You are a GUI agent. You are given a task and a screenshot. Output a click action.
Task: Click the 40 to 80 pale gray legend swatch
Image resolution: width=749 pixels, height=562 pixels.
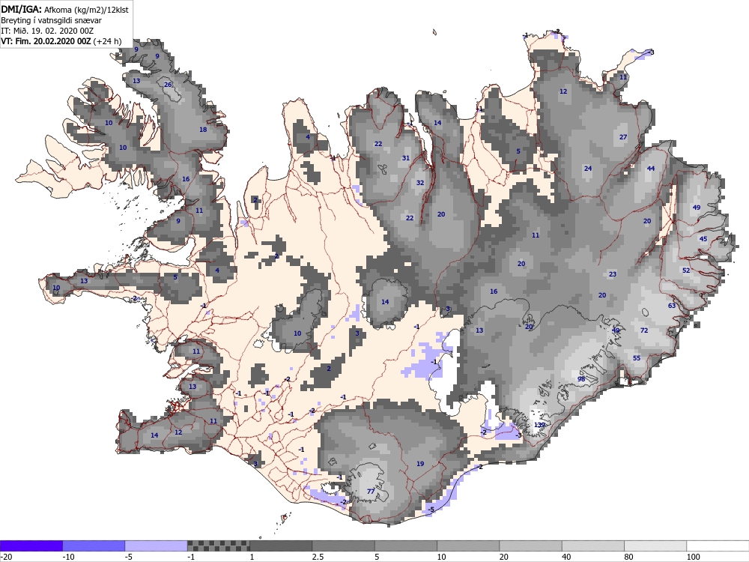point(592,546)
